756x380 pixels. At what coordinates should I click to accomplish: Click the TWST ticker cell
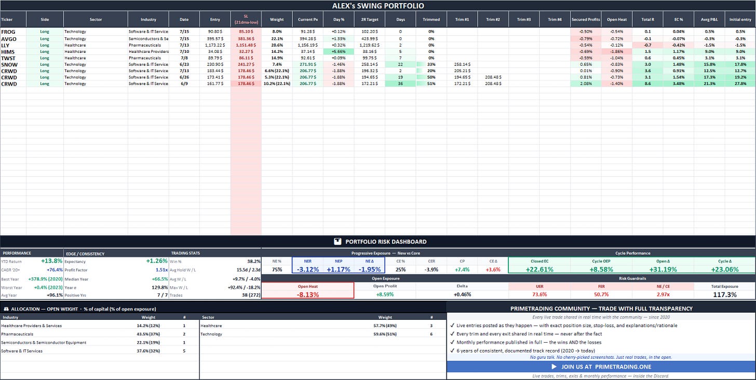(13, 58)
